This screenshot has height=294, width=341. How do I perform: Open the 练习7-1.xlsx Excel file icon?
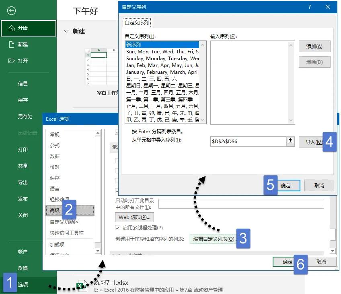pos(82,286)
